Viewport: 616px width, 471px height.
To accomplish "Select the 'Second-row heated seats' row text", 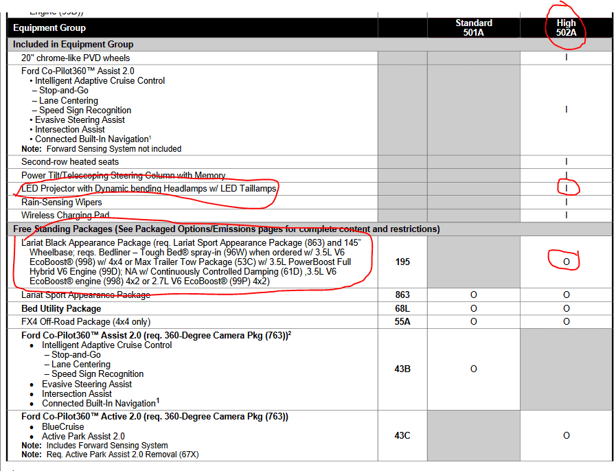I will [70, 162].
